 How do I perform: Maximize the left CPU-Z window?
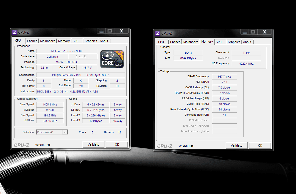(x=110, y=31)
